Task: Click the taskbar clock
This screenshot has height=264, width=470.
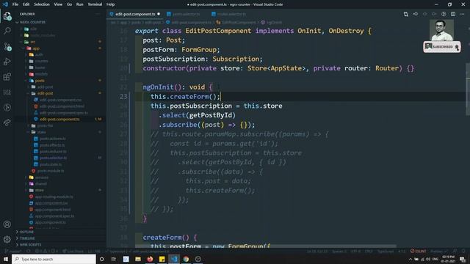Action: tap(448, 259)
